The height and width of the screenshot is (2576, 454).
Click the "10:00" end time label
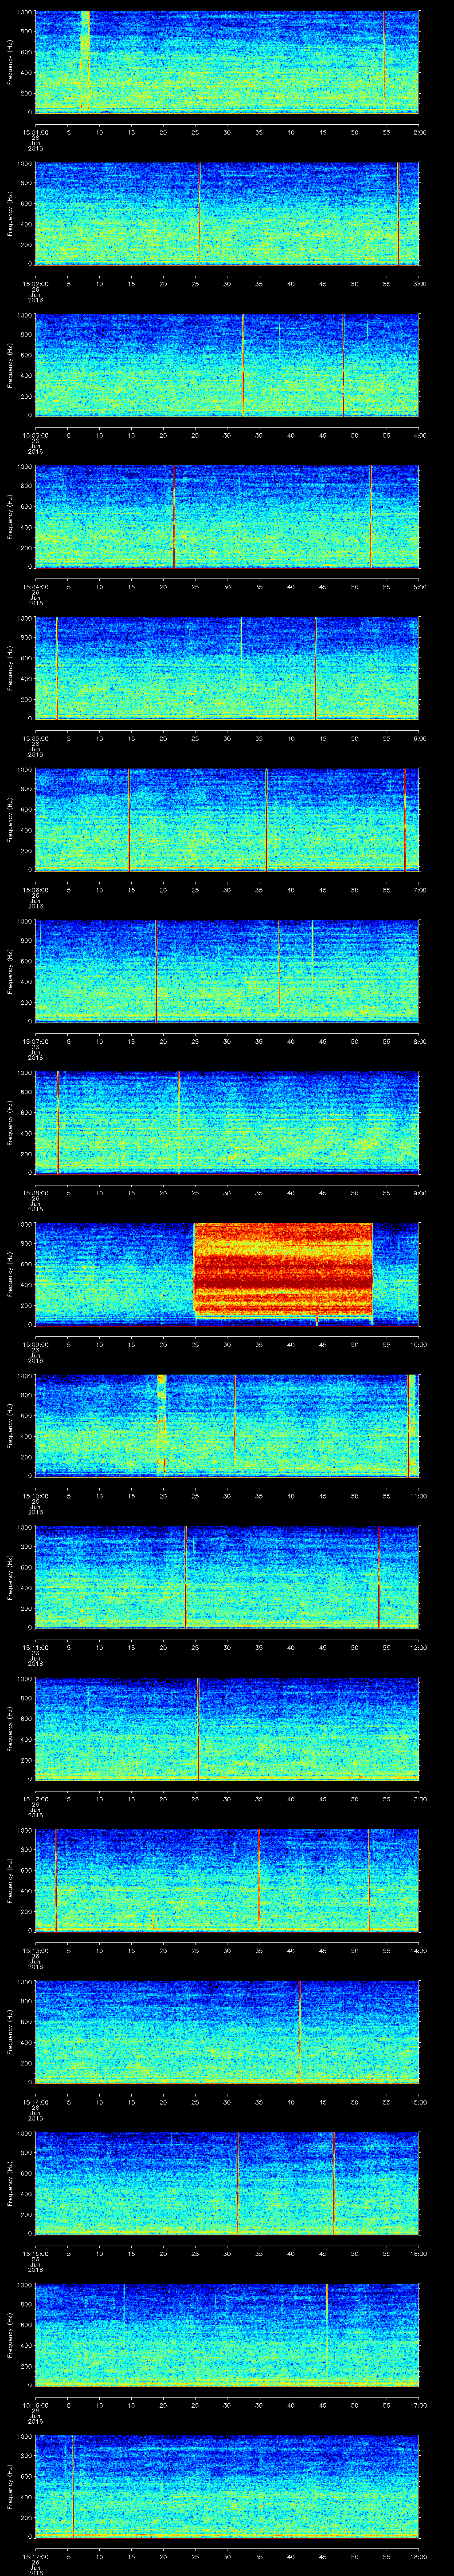coord(418,1344)
